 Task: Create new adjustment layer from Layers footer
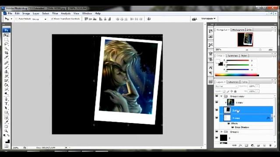(x=252, y=145)
